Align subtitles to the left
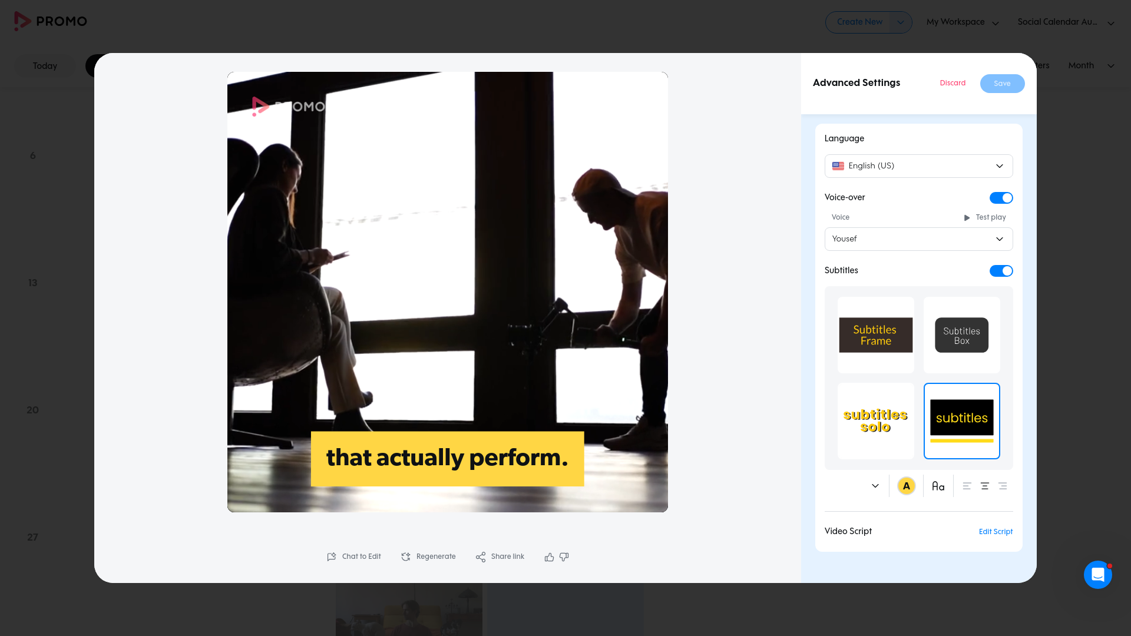The image size is (1131, 636). point(967,486)
